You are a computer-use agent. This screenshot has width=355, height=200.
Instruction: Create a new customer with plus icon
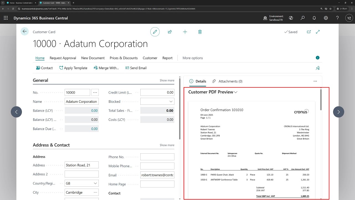point(185,32)
